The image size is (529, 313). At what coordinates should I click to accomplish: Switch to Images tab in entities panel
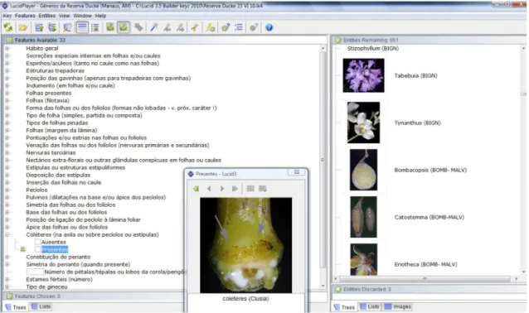(x=398, y=306)
